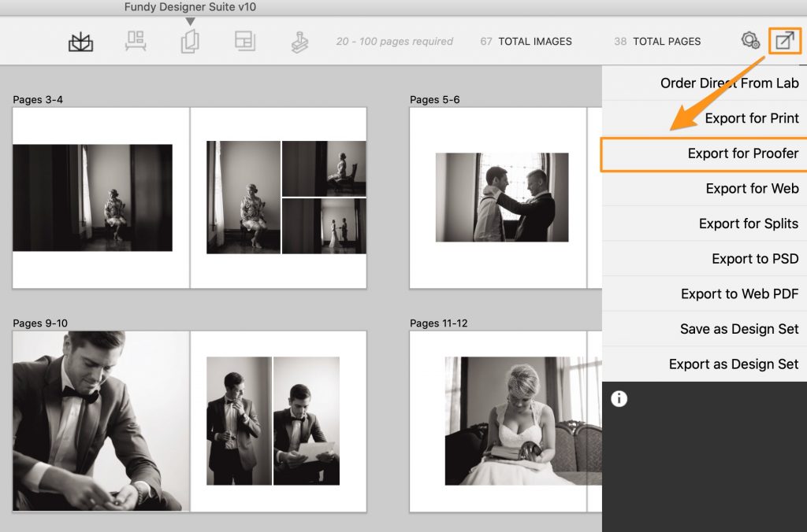The width and height of the screenshot is (807, 532).
Task: Open the Gallery Designer wall-art icon
Action: (x=136, y=41)
